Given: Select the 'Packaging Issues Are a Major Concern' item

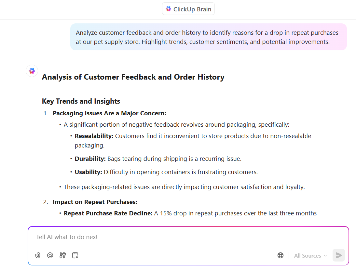Looking at the screenshot, I should [109, 113].
